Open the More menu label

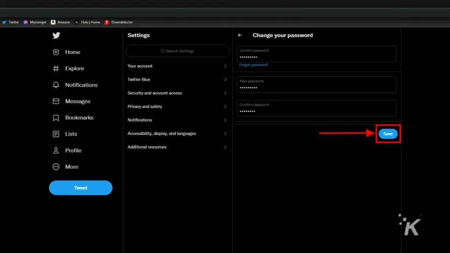(72, 166)
